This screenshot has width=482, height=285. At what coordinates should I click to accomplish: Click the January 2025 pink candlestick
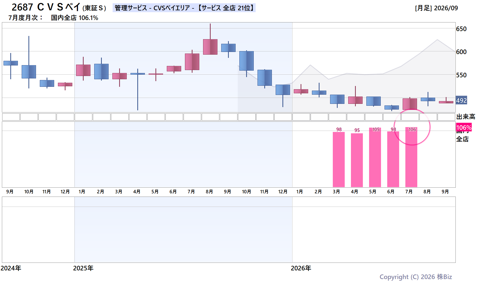pos(83,70)
